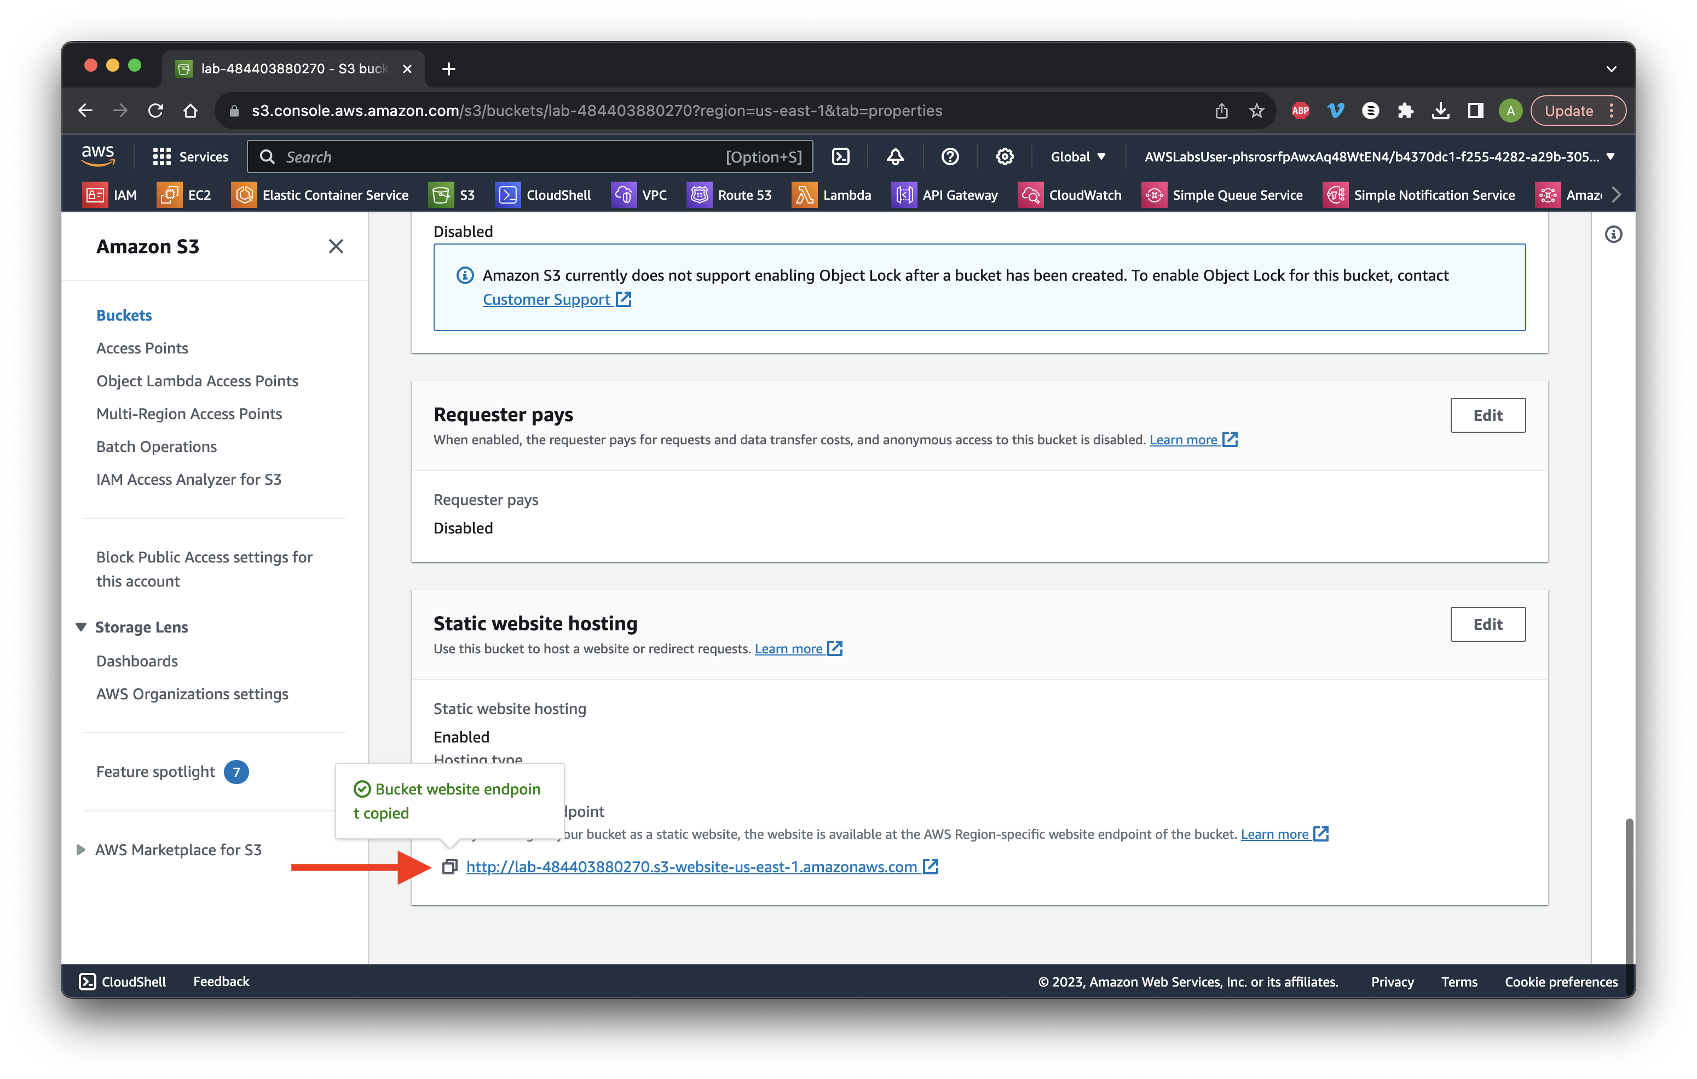Open Route 53 favorite shortcut
Viewport: 1697px width, 1079px height.
click(x=729, y=195)
